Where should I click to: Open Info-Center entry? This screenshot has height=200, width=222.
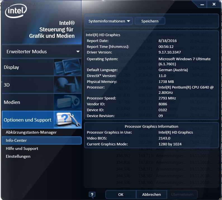(42, 140)
